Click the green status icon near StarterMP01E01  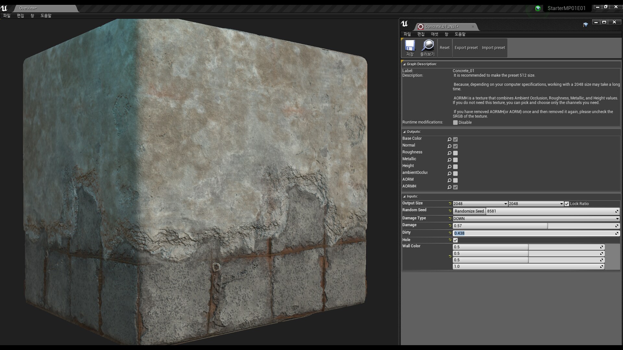538,8
